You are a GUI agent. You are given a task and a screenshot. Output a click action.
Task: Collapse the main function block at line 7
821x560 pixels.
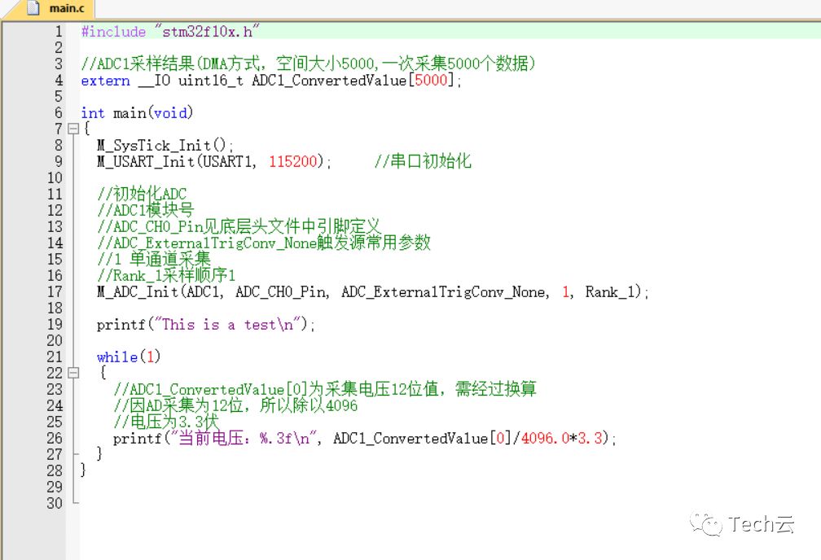tap(73, 129)
